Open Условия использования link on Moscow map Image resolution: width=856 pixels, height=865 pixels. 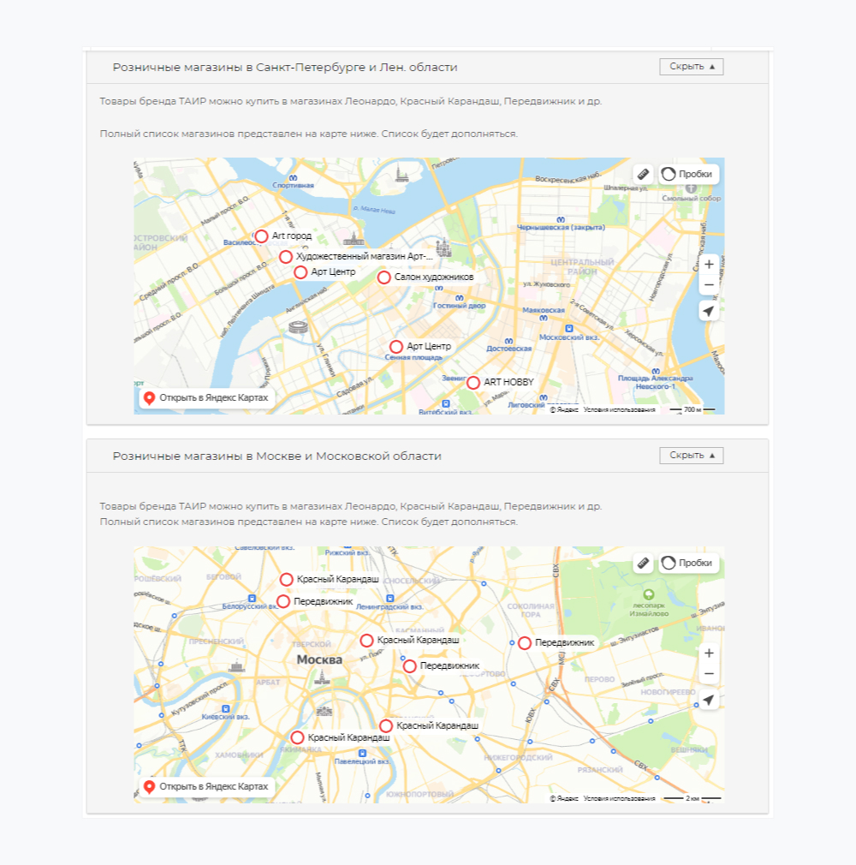click(x=619, y=798)
